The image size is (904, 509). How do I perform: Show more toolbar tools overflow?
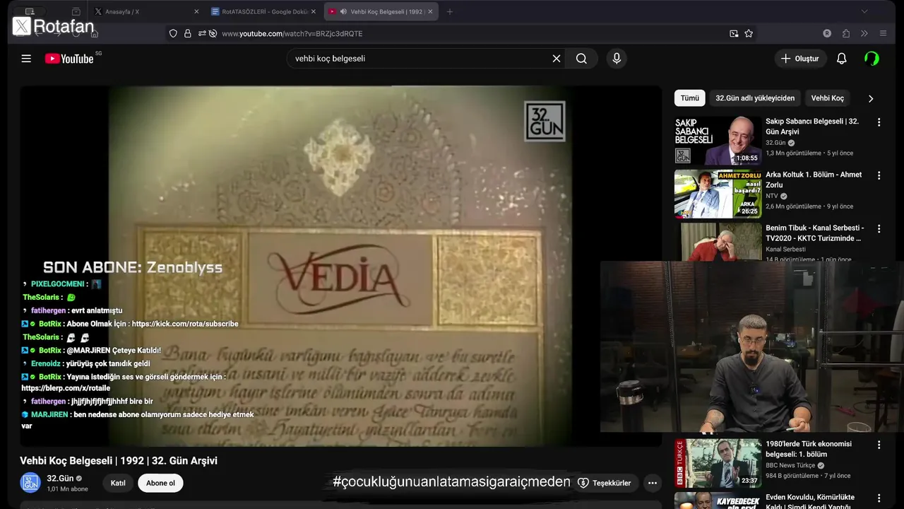click(x=864, y=33)
